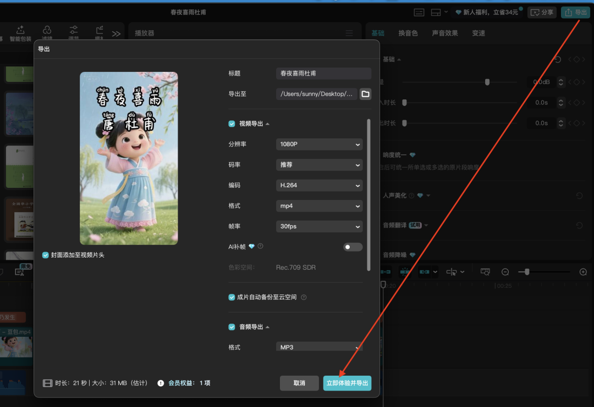Cancel the export dialog via 取消

click(x=299, y=383)
